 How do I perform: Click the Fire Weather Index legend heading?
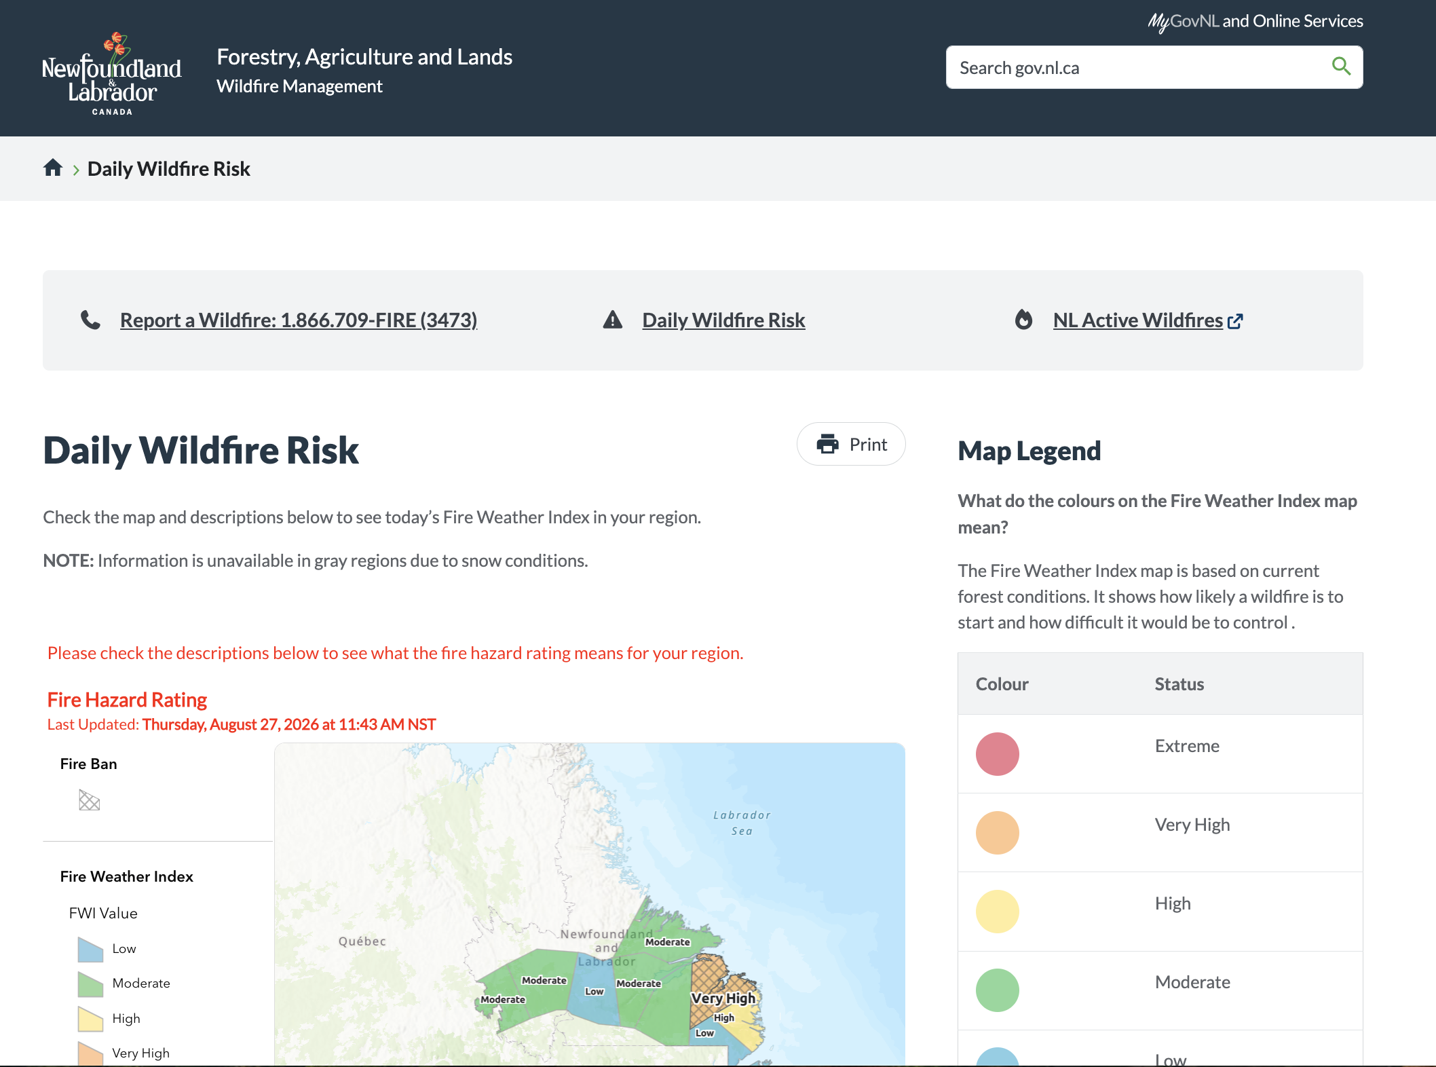pyautogui.click(x=127, y=876)
